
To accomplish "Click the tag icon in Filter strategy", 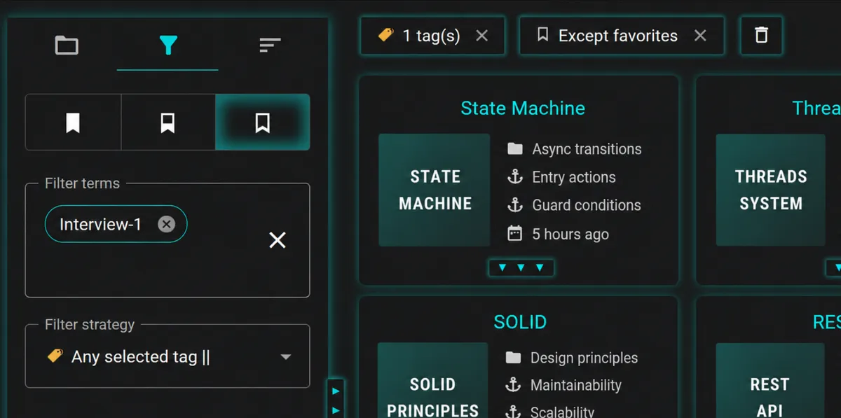I will 55,356.
